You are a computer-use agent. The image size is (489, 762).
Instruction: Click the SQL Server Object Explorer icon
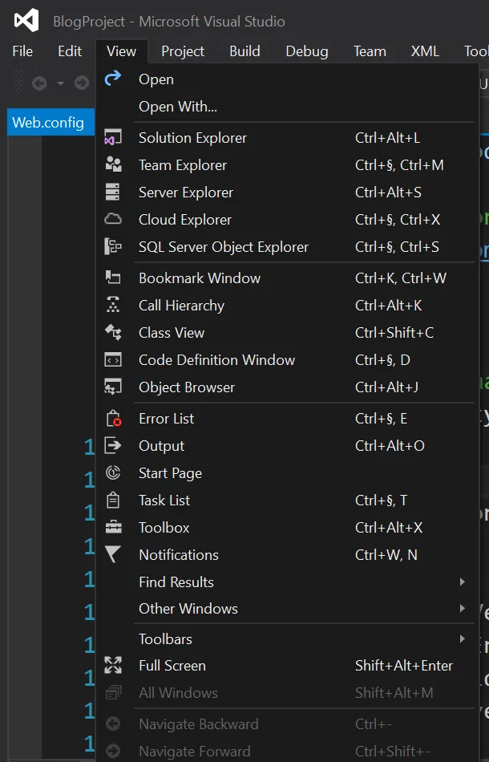tap(113, 246)
